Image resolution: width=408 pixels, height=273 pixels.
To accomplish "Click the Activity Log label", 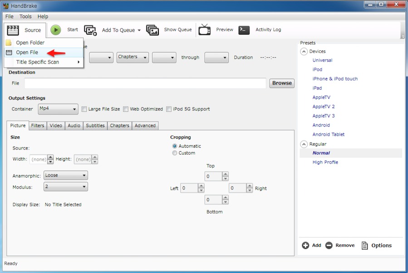I will (268, 30).
